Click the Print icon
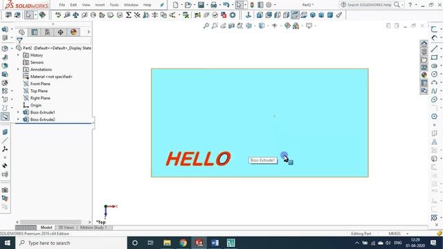The height and width of the screenshot is (249, 443). [214, 5]
